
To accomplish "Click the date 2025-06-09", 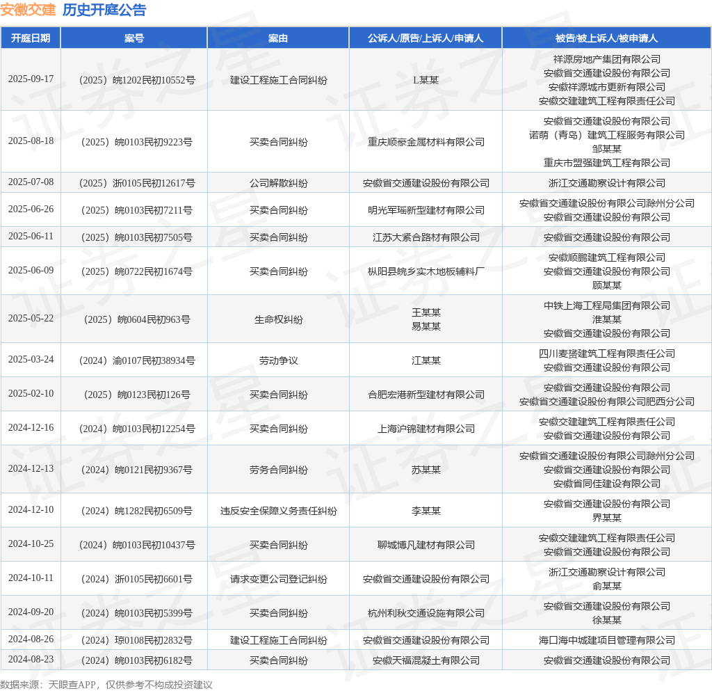I will tap(31, 270).
